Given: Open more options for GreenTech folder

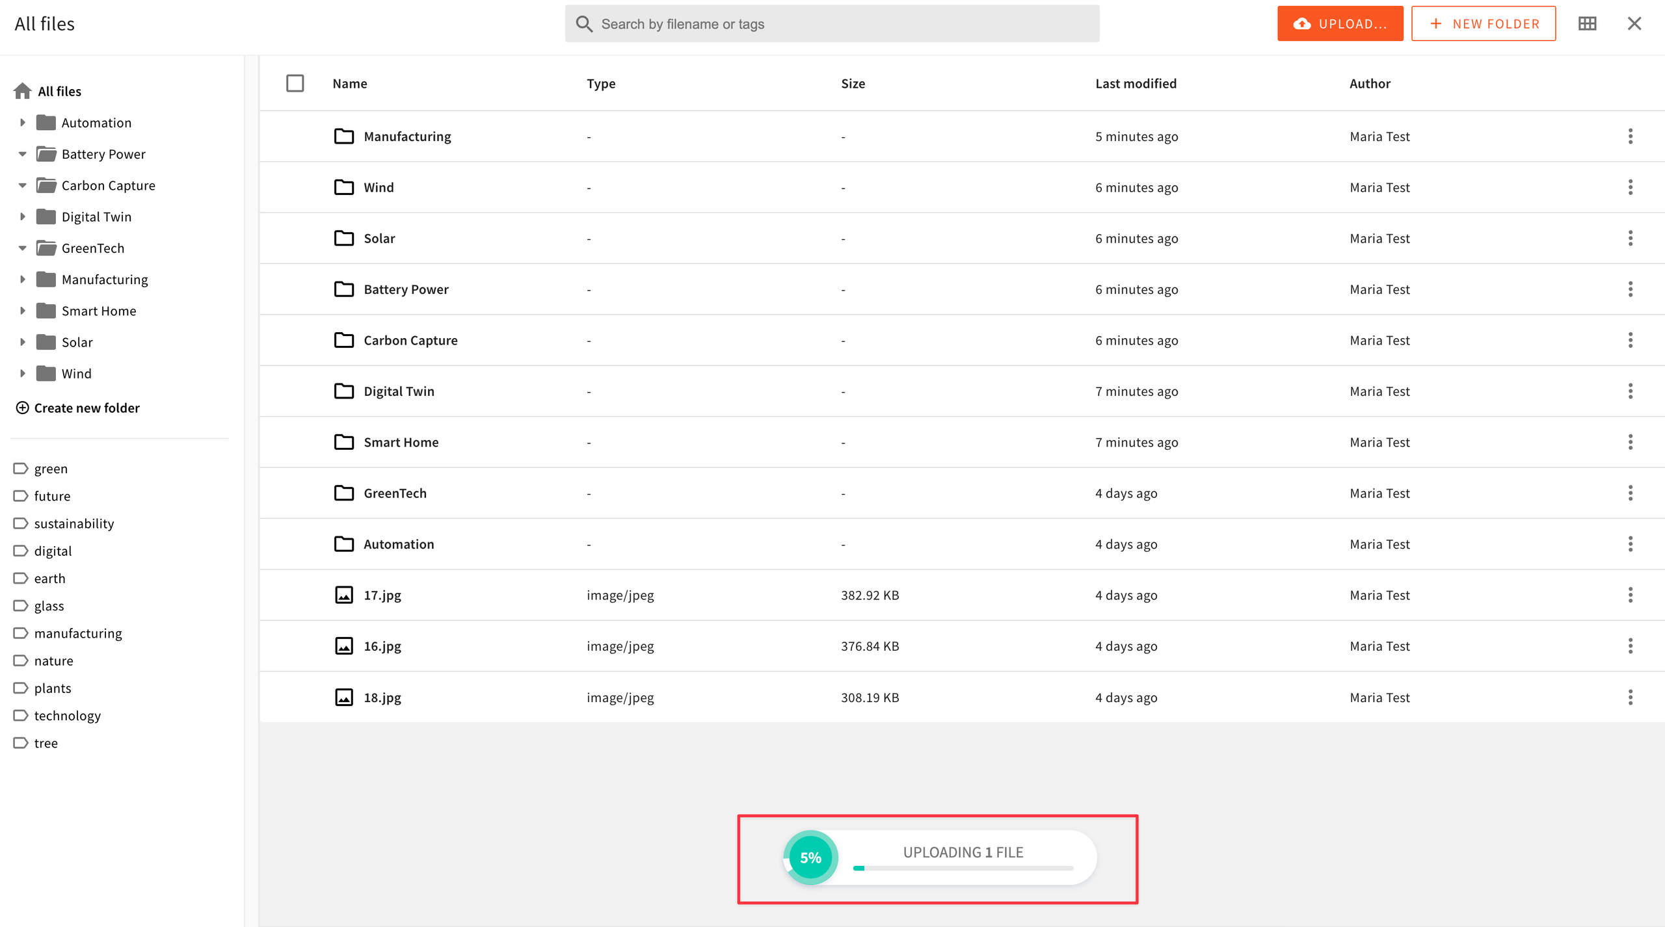Looking at the screenshot, I should pos(1630,493).
